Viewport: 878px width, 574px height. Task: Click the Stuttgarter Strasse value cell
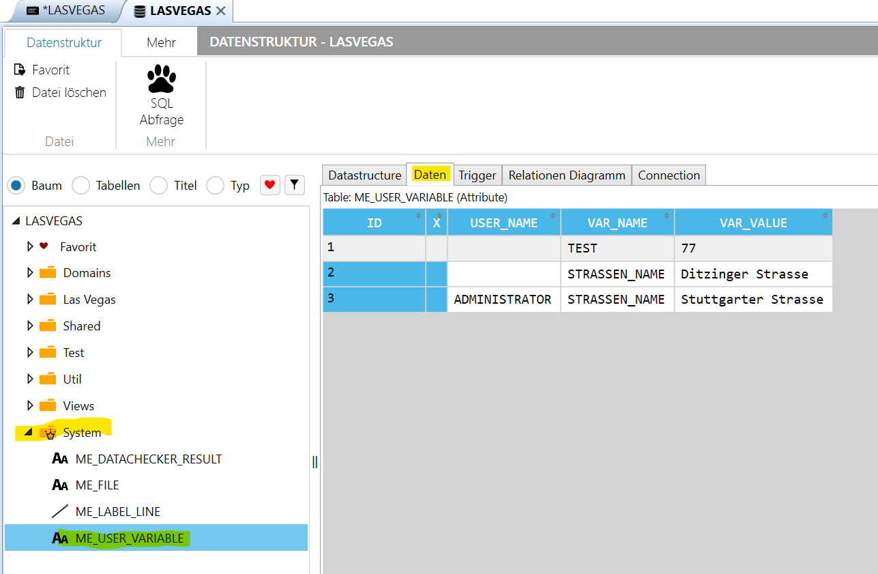point(752,299)
